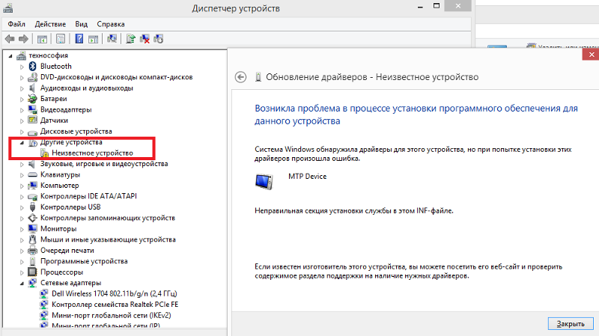599x336 pixels.
Task: Click the Show/Hide action pane toolbar icon
Action: point(93,39)
